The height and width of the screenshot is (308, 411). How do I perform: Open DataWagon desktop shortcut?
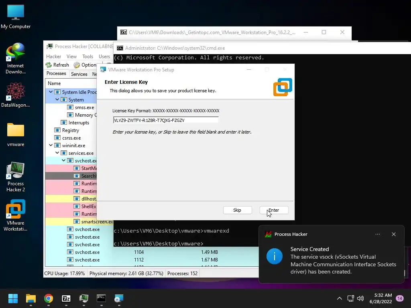(x=16, y=95)
